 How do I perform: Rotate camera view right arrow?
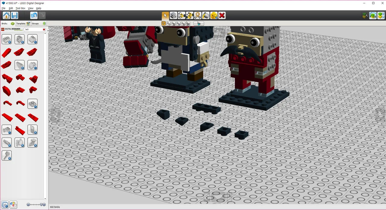tap(381, 115)
